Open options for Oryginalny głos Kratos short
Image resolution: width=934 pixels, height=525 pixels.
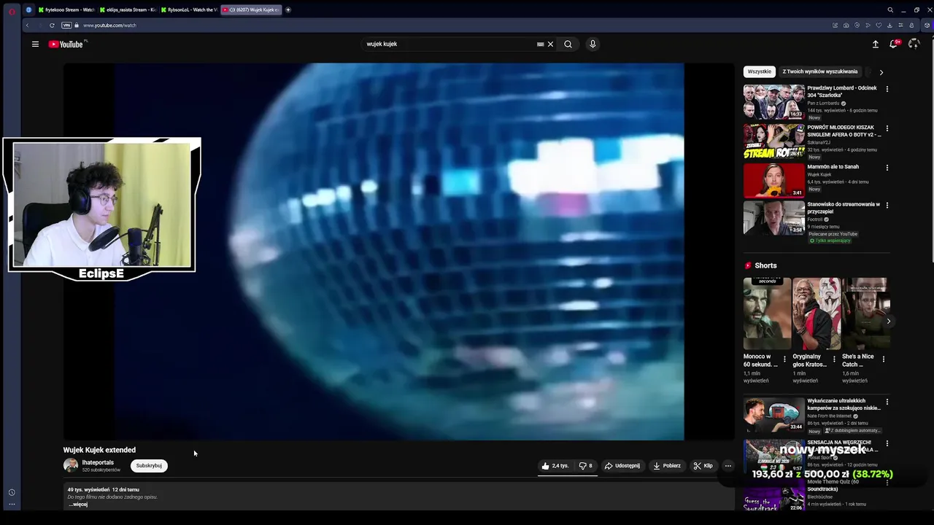coord(834,359)
